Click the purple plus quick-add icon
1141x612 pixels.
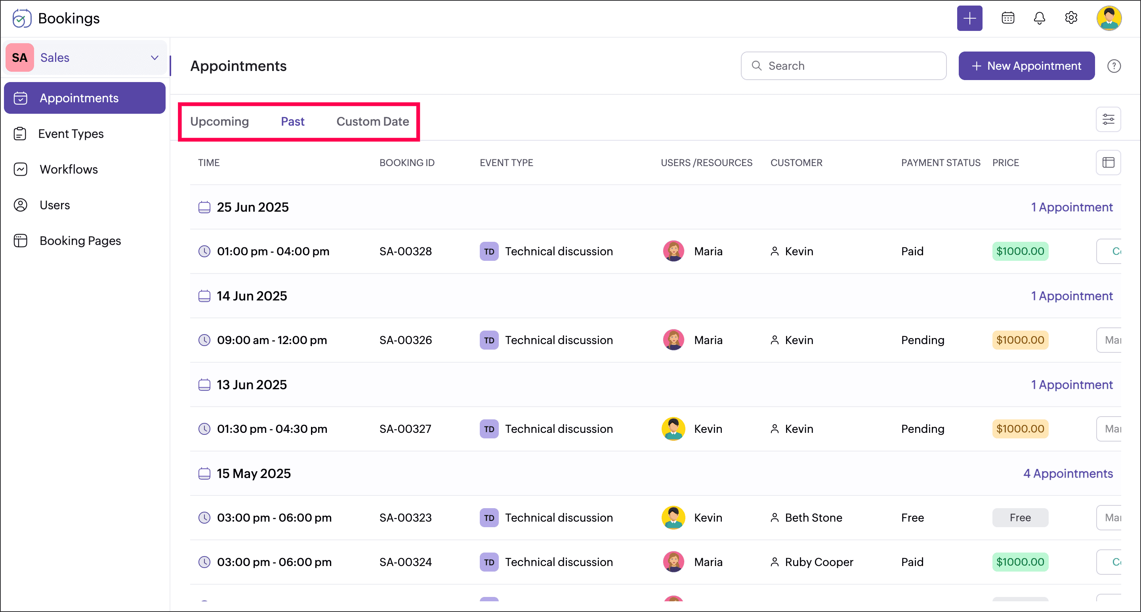[x=969, y=18]
